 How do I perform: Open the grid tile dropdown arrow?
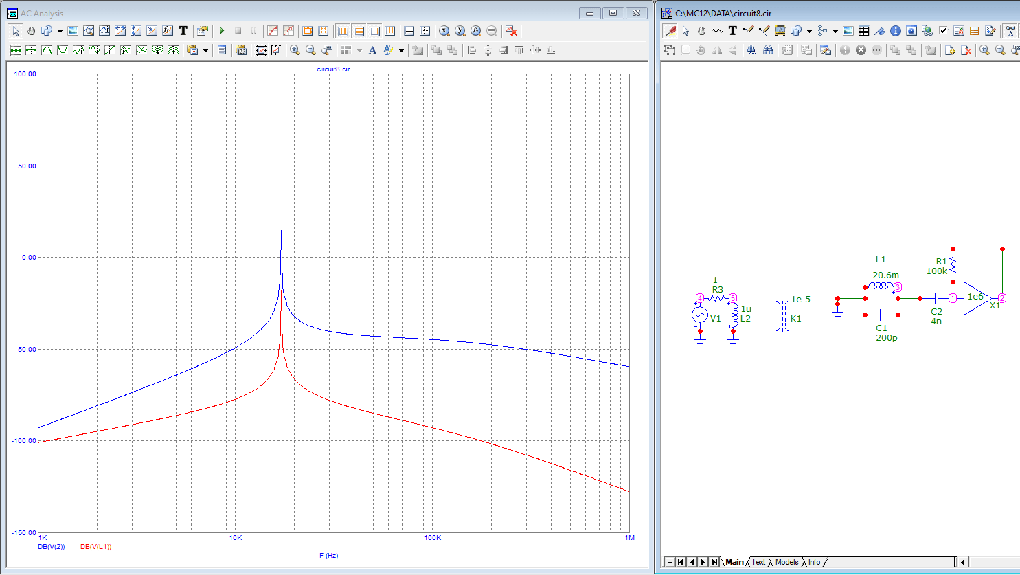coord(359,50)
